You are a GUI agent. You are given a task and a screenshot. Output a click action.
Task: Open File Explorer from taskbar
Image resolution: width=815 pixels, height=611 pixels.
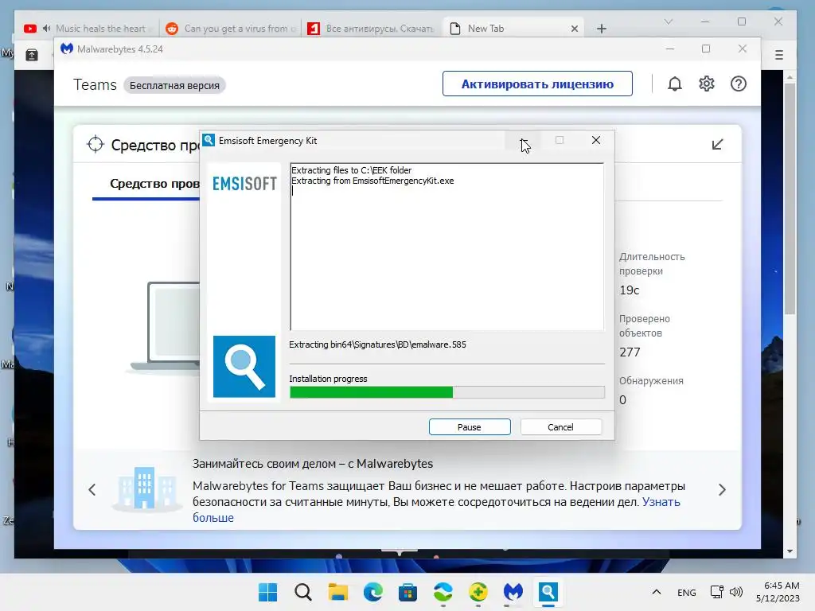(x=337, y=592)
